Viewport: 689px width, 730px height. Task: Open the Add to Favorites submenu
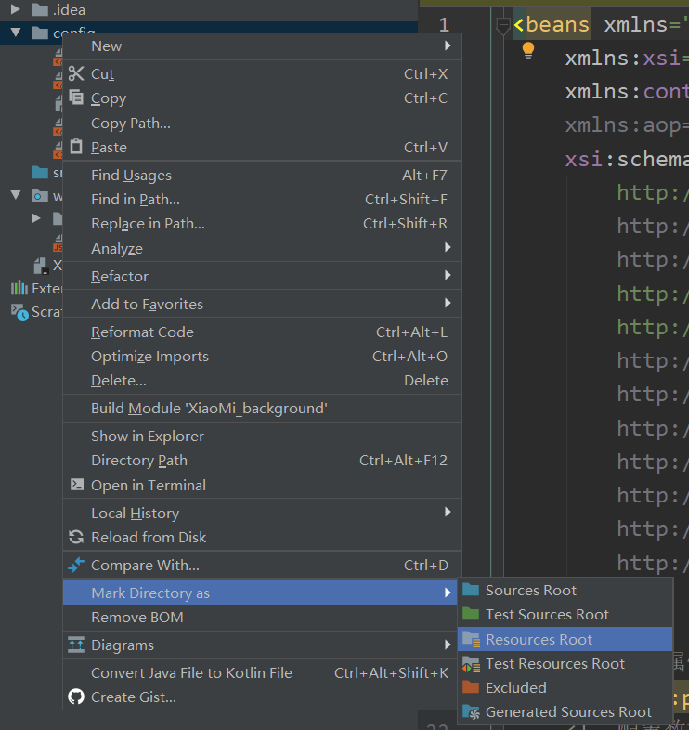coord(262,304)
